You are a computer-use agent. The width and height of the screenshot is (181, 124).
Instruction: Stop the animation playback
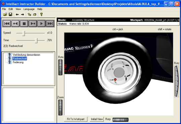(x=24, y=24)
